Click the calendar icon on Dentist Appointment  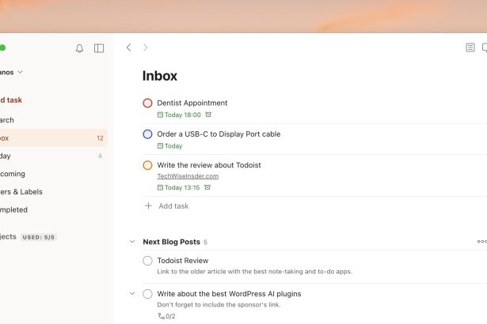click(160, 115)
